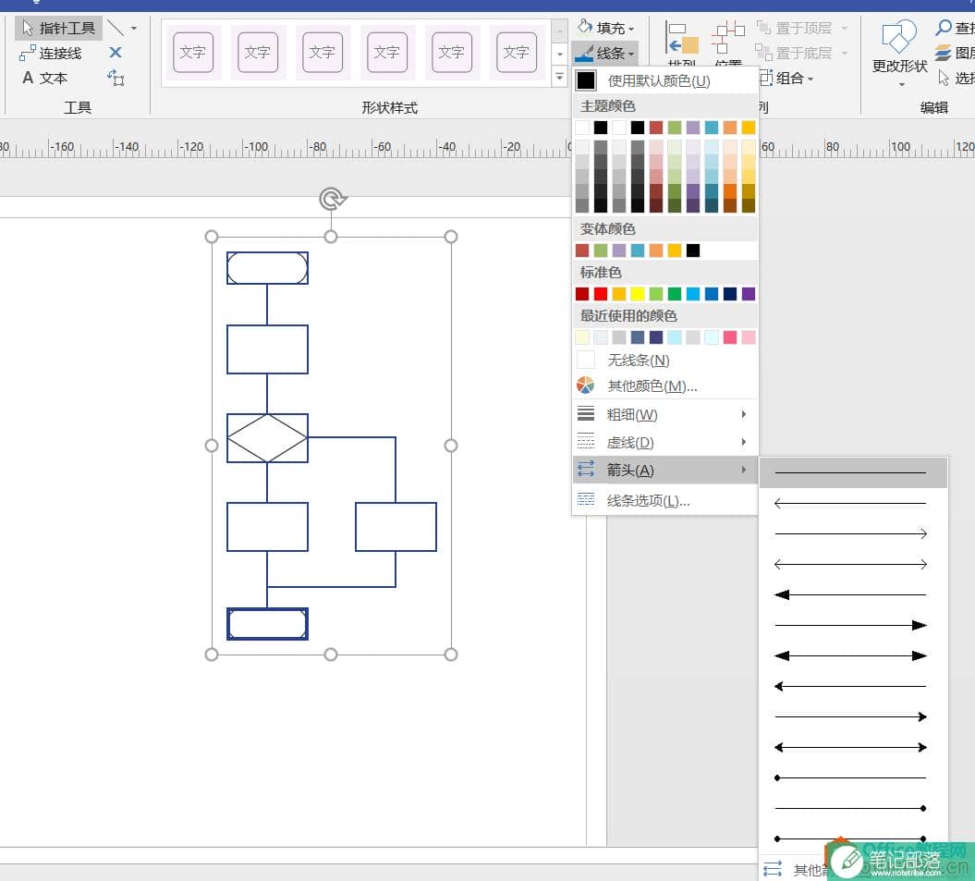Choose the Connector tool (连接线)
The image size is (975, 881).
pyautogui.click(x=51, y=54)
